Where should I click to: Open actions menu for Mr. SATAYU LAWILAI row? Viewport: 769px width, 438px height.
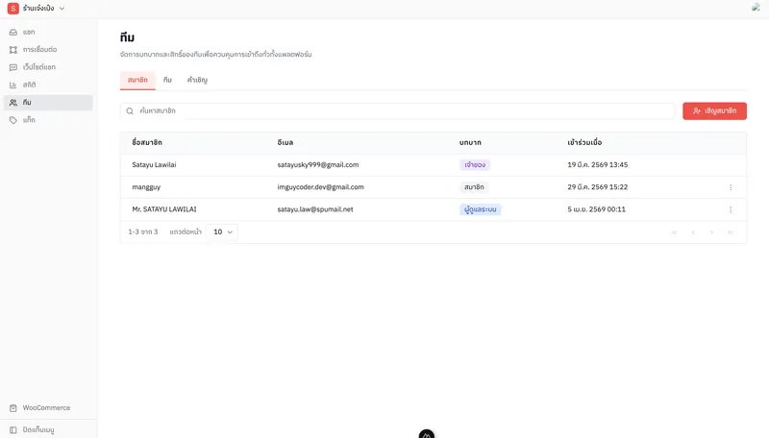click(x=731, y=209)
